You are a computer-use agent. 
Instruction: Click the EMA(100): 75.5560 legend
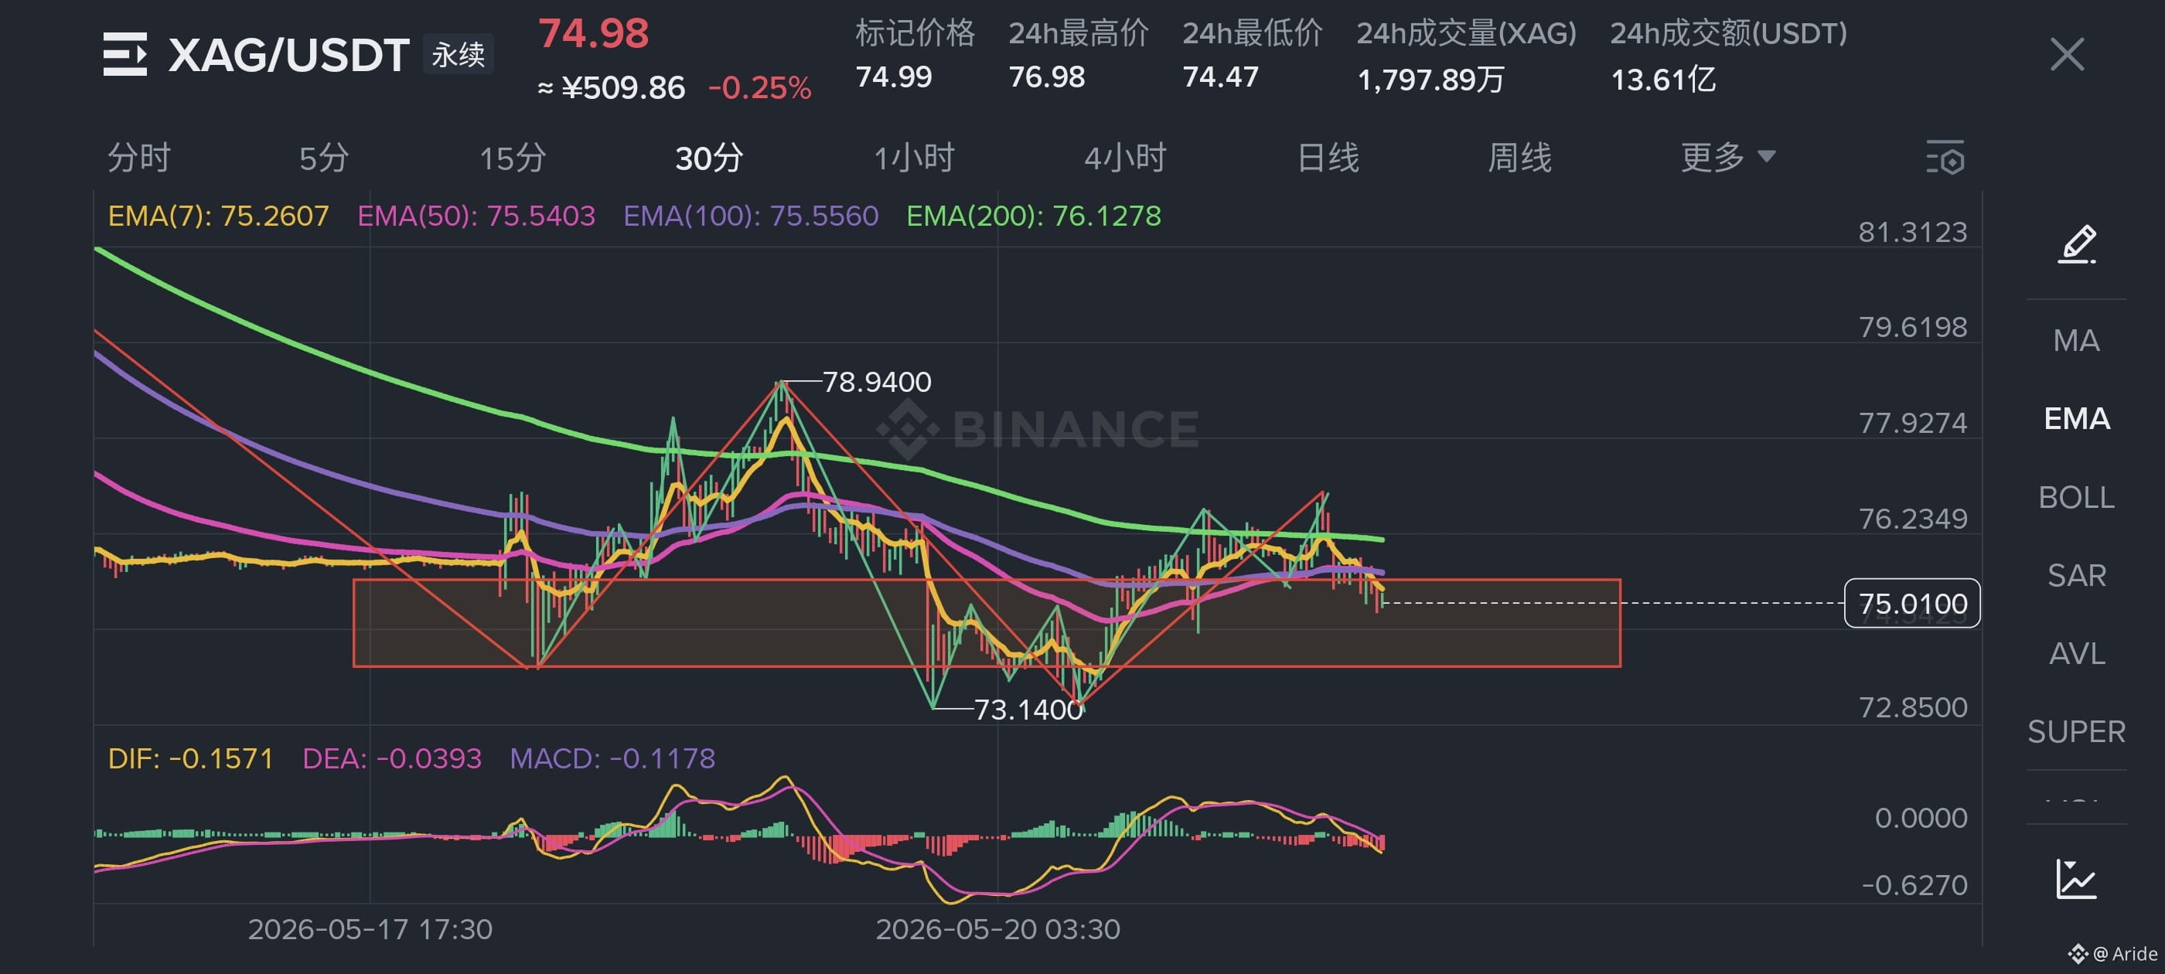(x=751, y=216)
